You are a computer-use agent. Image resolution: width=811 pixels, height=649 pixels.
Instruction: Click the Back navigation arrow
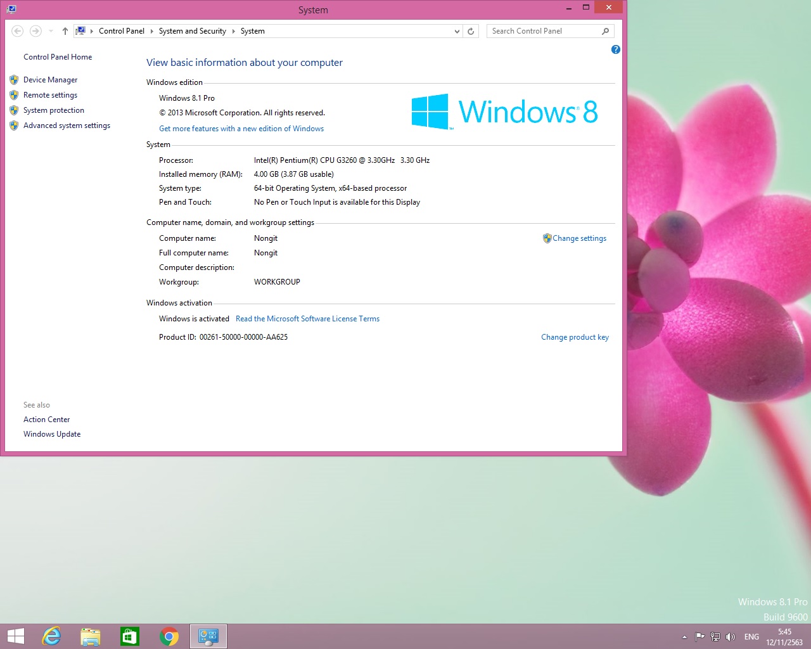18,31
